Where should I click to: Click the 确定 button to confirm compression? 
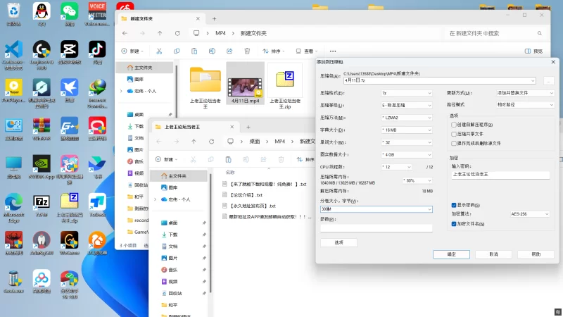pyautogui.click(x=451, y=254)
